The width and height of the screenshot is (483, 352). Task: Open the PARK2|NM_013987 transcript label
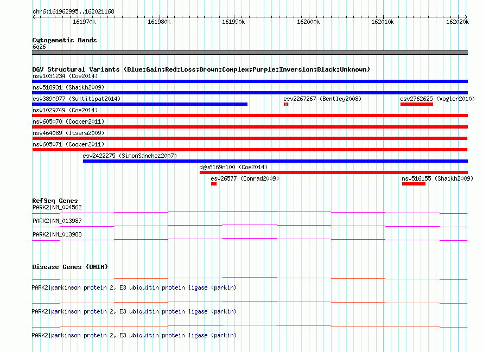(x=57, y=221)
